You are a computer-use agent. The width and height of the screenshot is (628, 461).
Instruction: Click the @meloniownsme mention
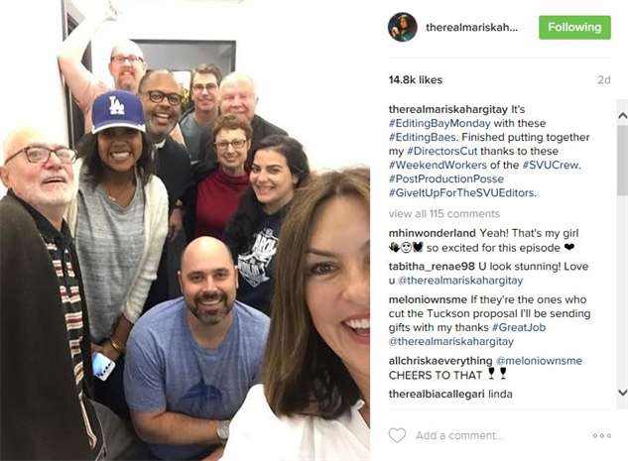[539, 361]
